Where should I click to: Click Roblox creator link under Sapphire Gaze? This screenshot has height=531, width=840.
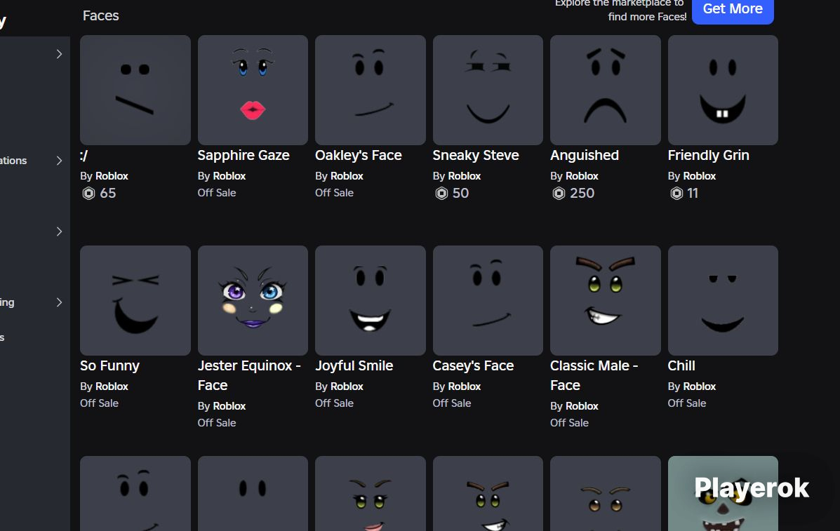click(229, 176)
